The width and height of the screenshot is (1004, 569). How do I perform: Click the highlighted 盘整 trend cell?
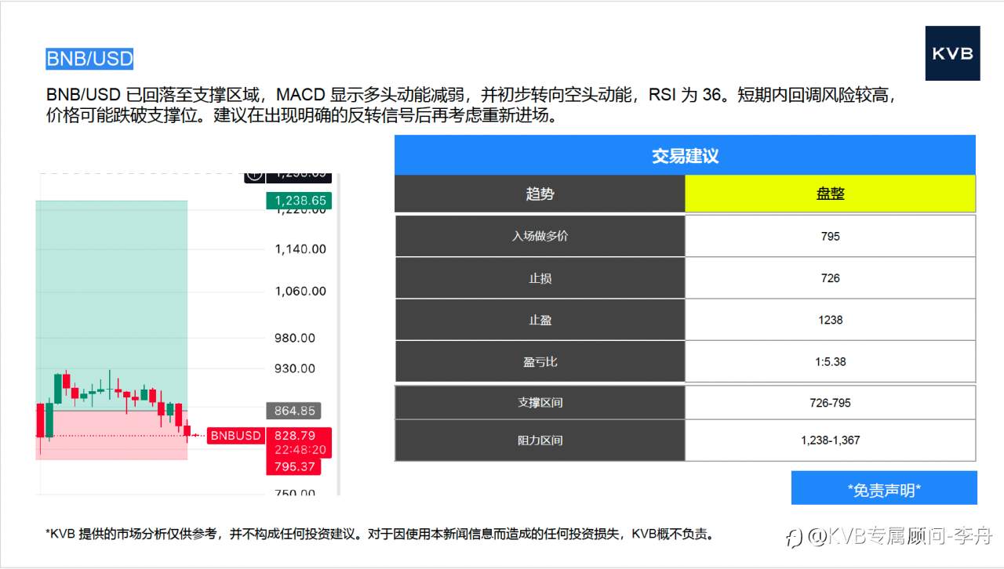pyautogui.click(x=830, y=194)
